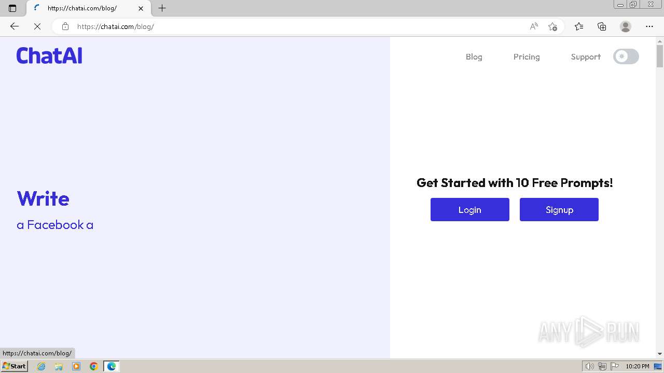This screenshot has height=373, width=664.
Task: Open Action Center flag icon
Action: click(615, 366)
